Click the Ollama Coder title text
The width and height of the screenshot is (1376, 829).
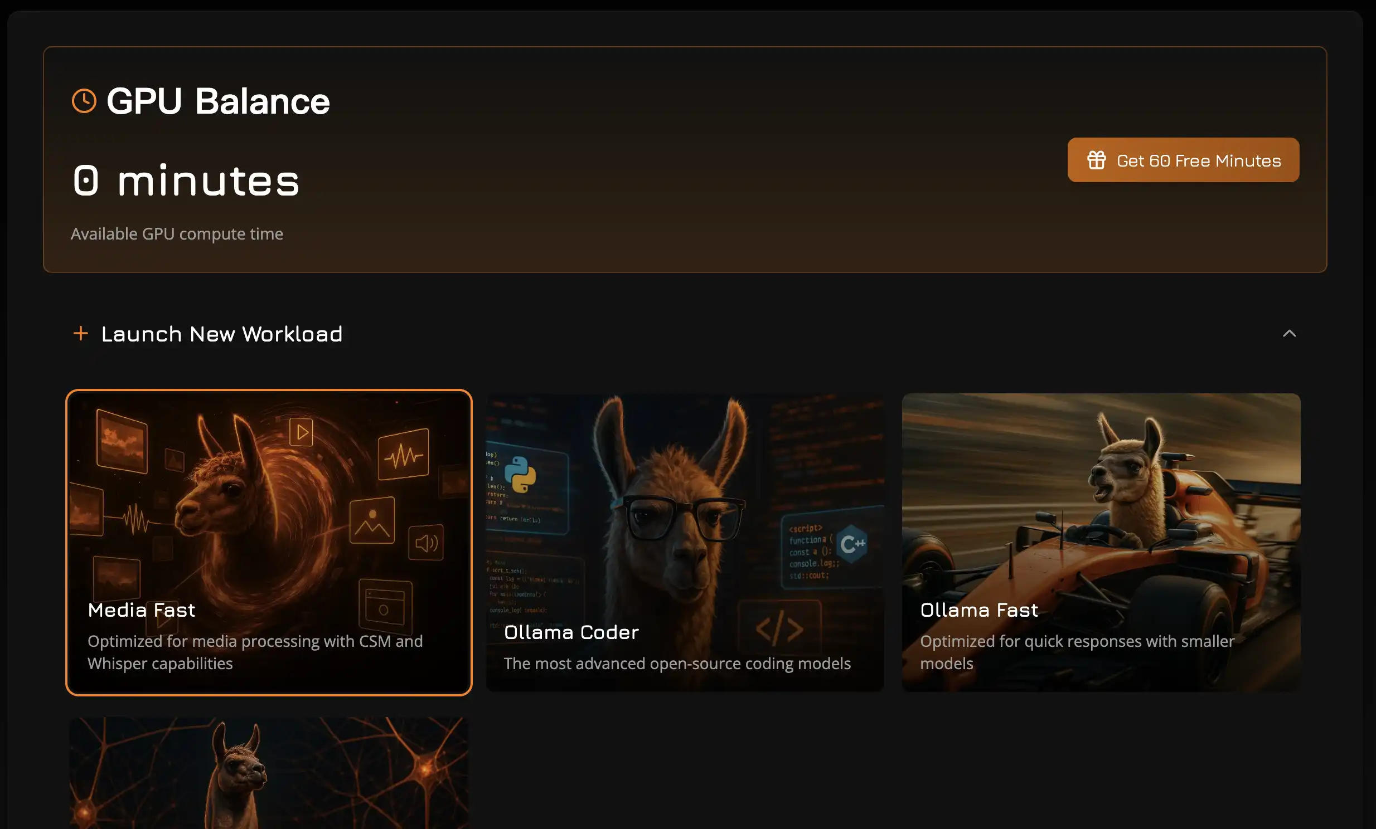click(571, 632)
